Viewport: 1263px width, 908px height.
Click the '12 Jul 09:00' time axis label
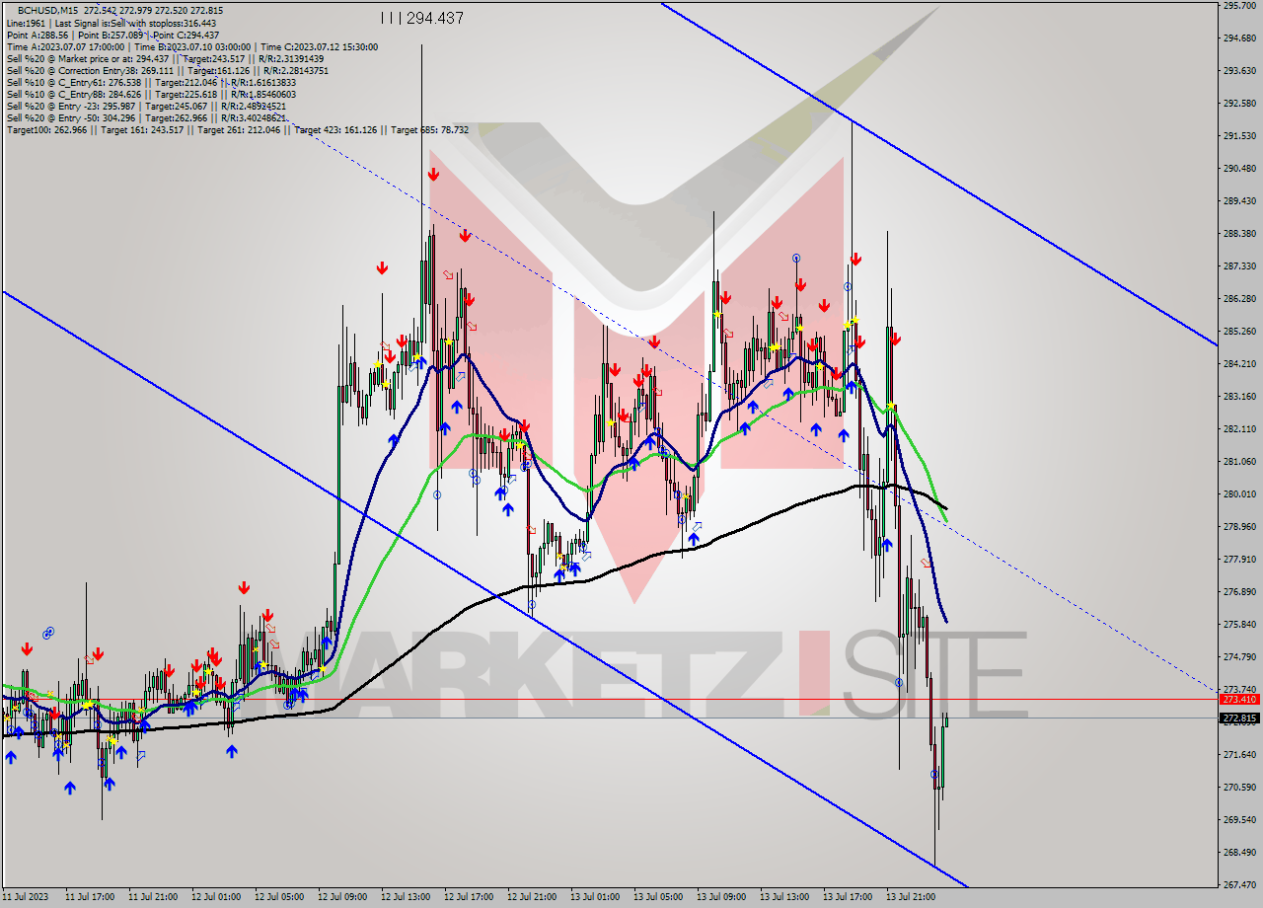pyautogui.click(x=342, y=898)
